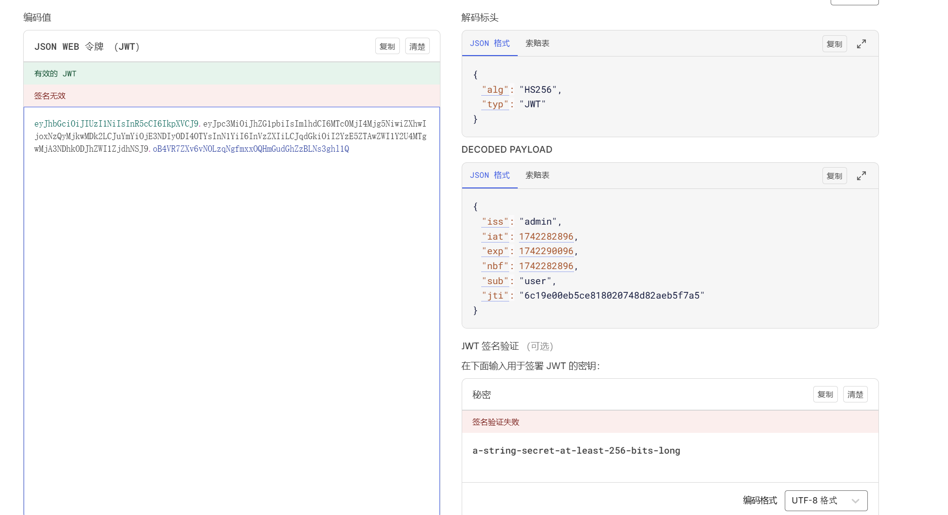948x515 pixels.
Task: Click the encoded JWT token text area
Action: click(x=232, y=309)
